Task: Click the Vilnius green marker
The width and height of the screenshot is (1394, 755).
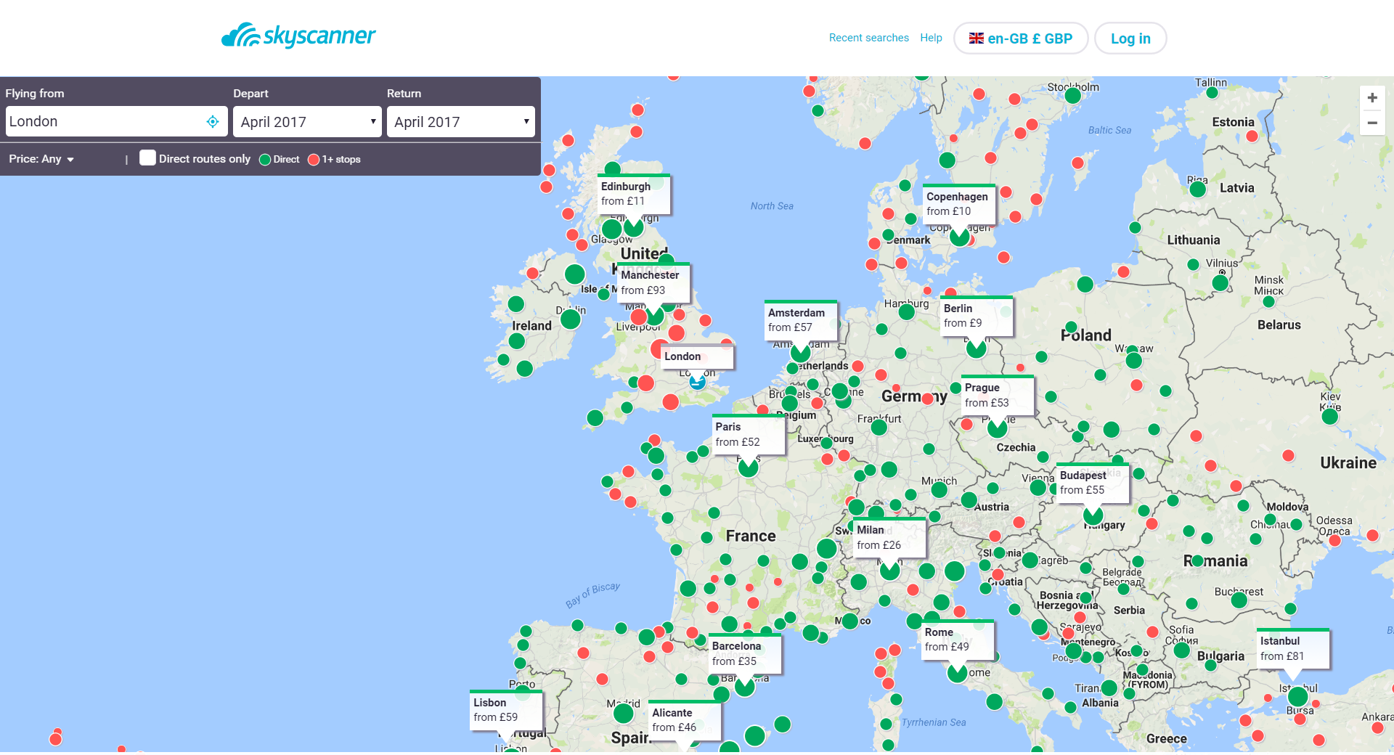Action: 1220,282
